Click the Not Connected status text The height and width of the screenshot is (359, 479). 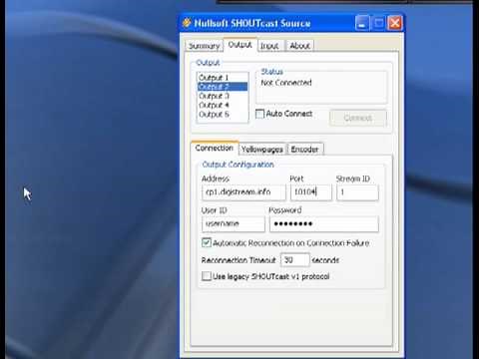[x=286, y=83]
